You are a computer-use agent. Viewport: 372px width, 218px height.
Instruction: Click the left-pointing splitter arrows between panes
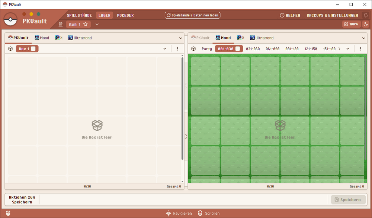point(186,136)
